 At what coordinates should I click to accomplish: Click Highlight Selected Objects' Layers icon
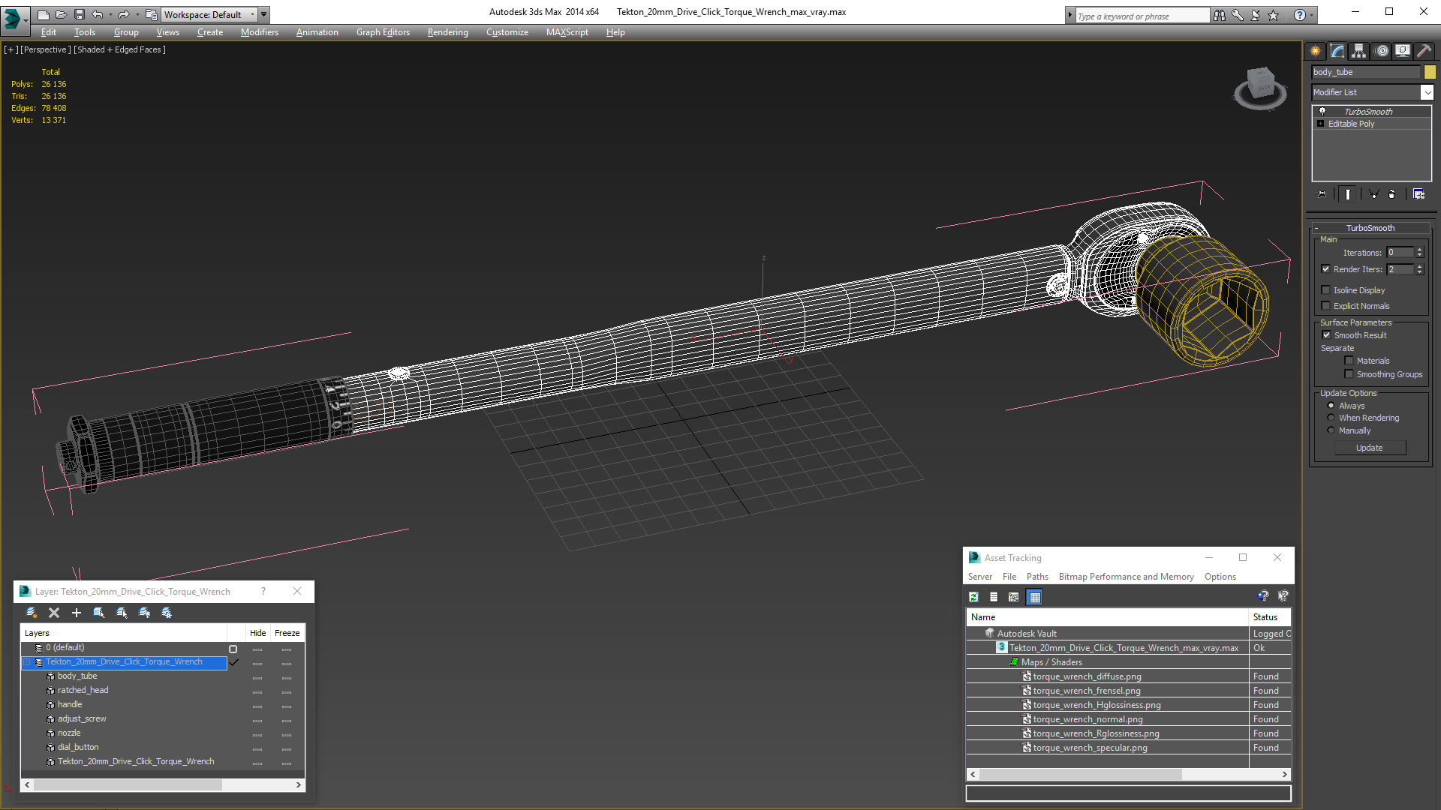tap(122, 613)
